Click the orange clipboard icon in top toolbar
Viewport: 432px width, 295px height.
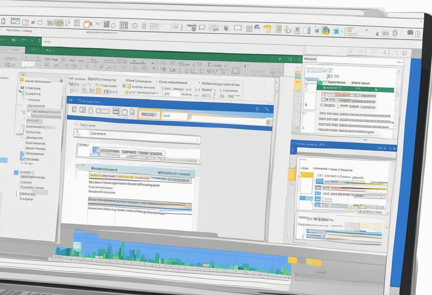coord(87,24)
